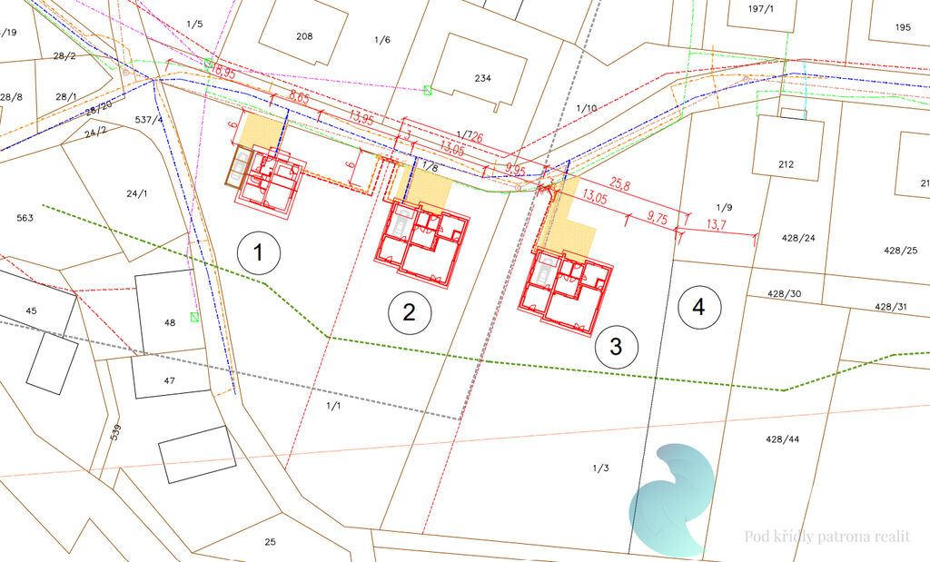This screenshot has height=562, width=930.
Task: Select parcel label 428/44
Action: click(782, 439)
